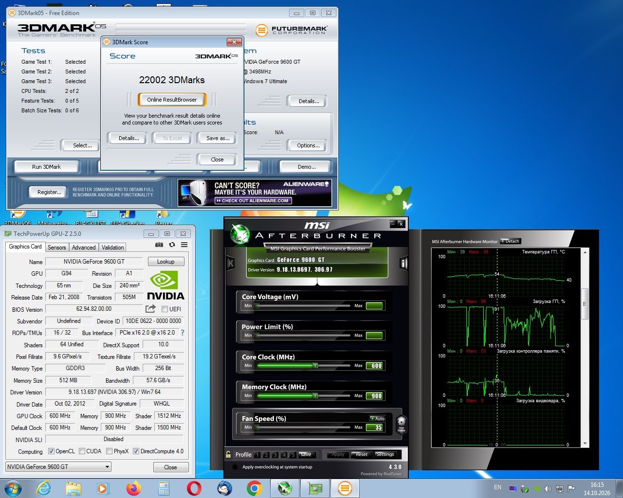Toggle the CUDA checkbox
Viewport: 623px width, 498px height.
(x=82, y=451)
